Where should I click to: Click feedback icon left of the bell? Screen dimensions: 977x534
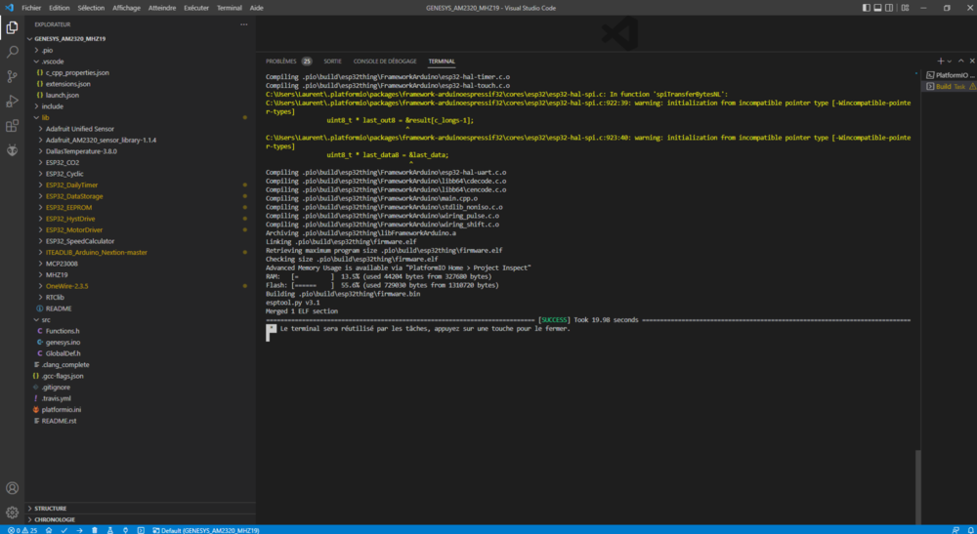[956, 530]
